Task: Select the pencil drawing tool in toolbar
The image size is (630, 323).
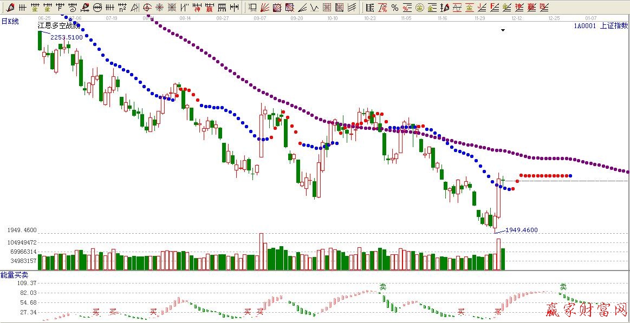Action: (10, 8)
